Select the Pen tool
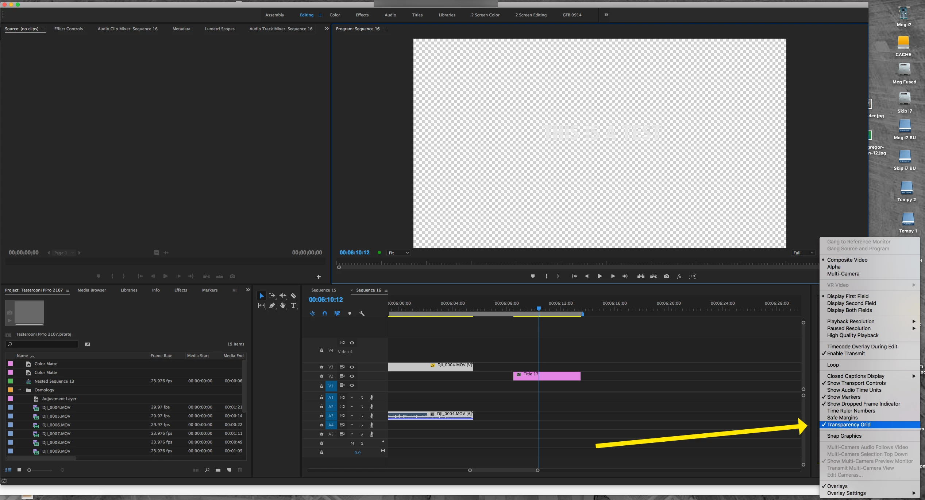The image size is (925, 500). [x=272, y=306]
